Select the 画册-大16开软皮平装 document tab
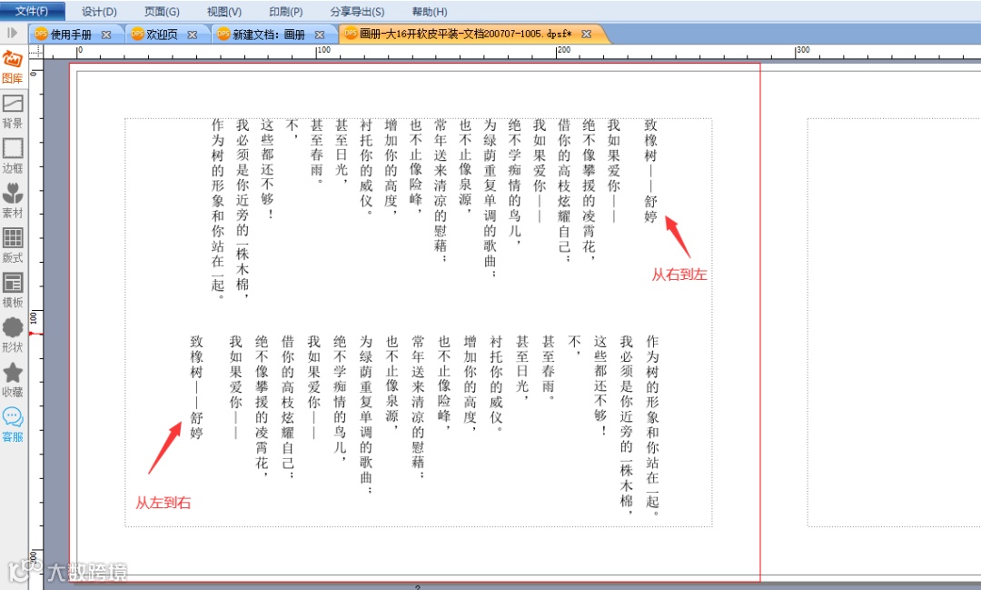Screen dimensions: 981x590 (466, 34)
